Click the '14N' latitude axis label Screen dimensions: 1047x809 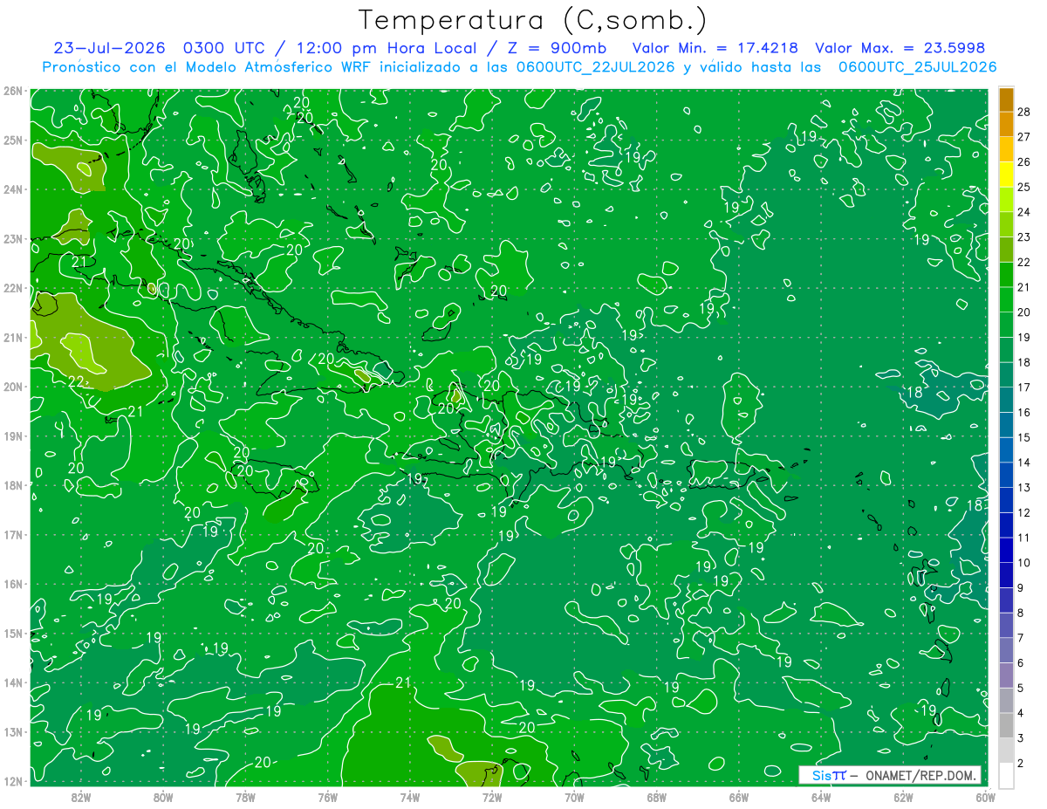coord(12,682)
